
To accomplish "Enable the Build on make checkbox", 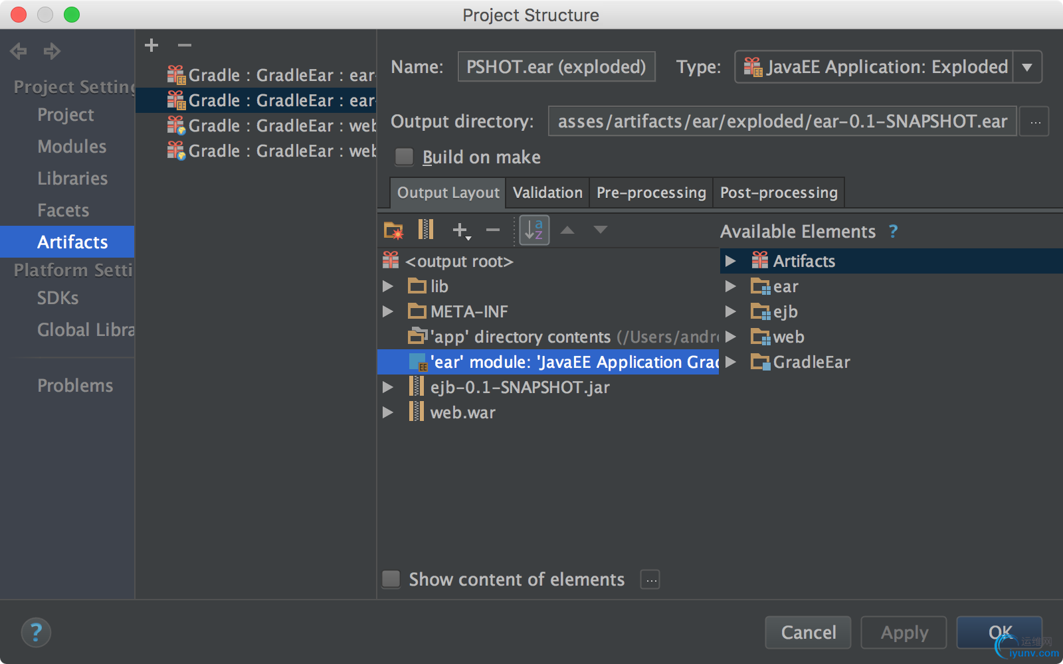I will (x=404, y=157).
